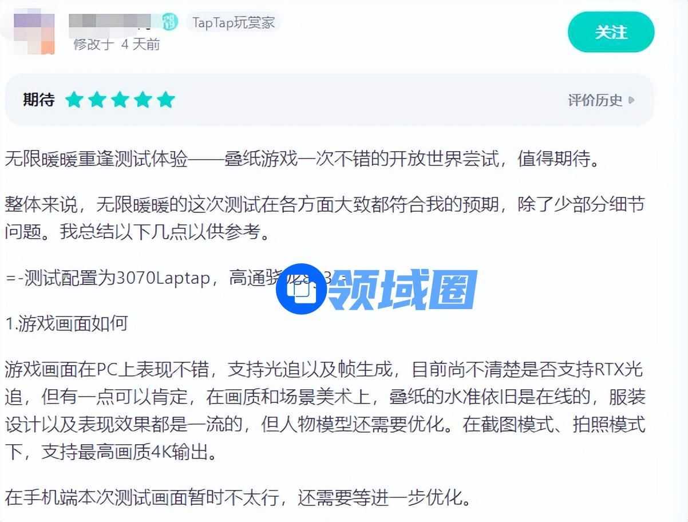Click the 领域圈 watermark text

(404, 290)
